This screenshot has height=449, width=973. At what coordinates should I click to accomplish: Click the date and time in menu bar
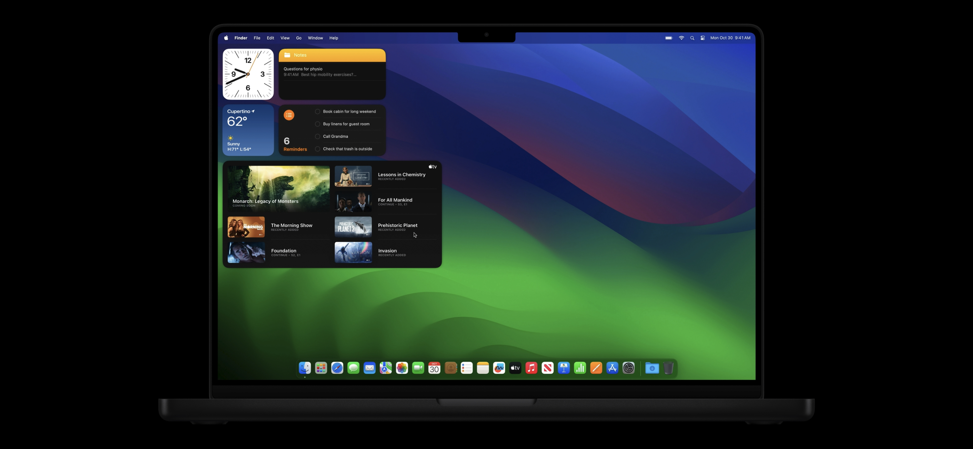click(730, 38)
